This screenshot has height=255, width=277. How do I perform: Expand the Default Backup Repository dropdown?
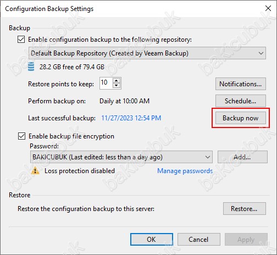click(147, 53)
